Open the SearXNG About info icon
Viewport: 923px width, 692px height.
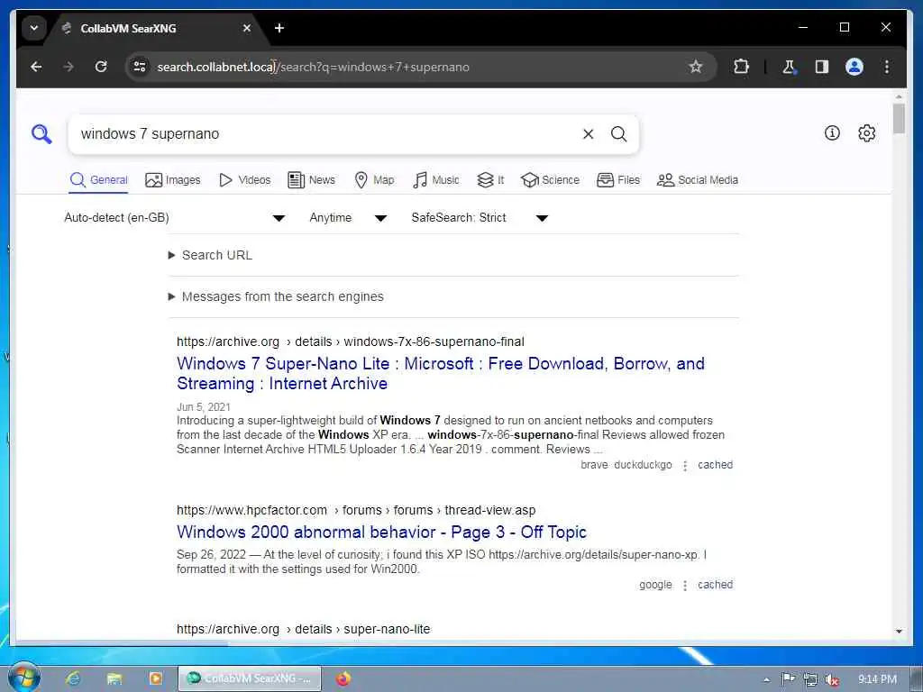click(832, 133)
